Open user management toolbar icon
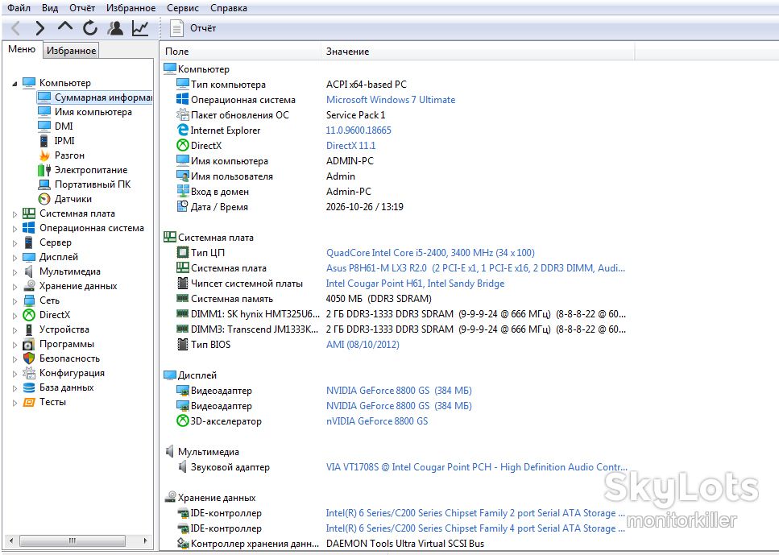 click(x=115, y=28)
